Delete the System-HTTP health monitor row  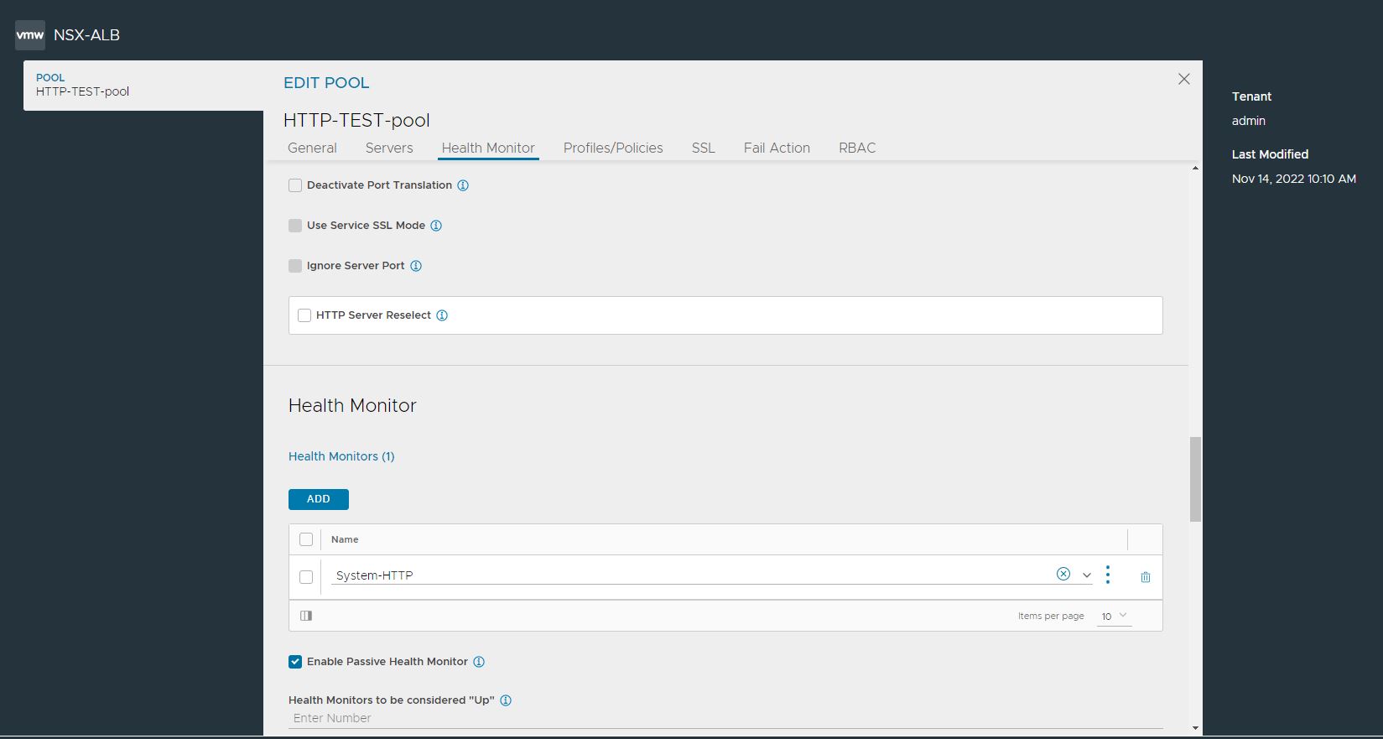click(x=1146, y=577)
